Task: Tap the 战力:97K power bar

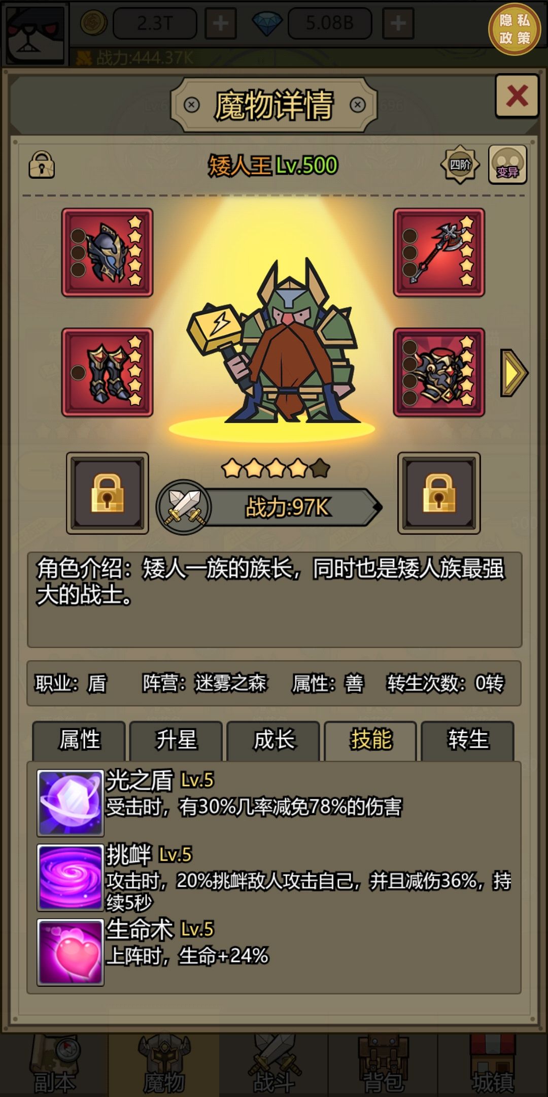Action: coord(269,507)
